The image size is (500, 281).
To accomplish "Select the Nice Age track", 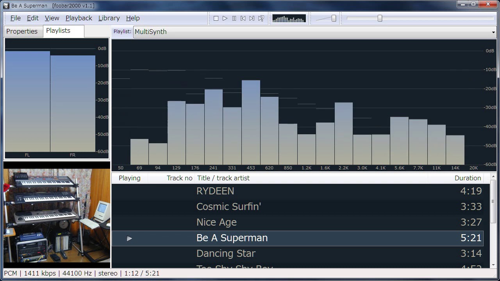I will point(298,222).
